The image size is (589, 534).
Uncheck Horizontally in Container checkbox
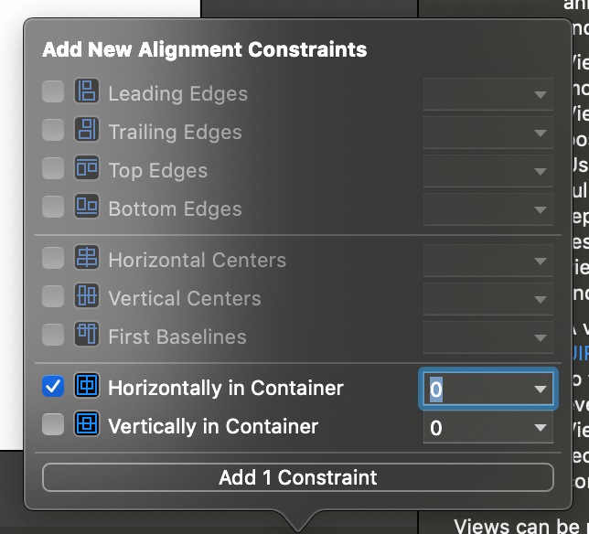(x=53, y=387)
